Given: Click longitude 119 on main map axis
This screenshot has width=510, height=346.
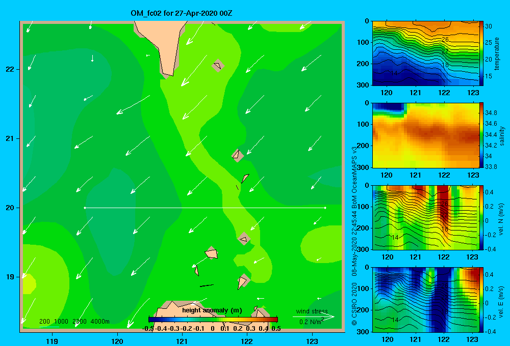Looking at the screenshot, I should [x=52, y=341].
